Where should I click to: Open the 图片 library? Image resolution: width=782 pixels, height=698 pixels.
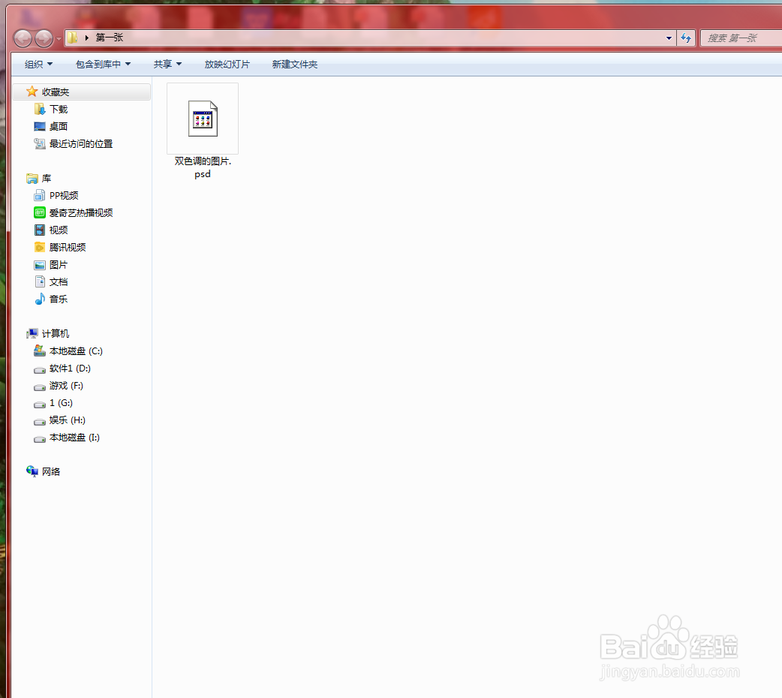click(59, 265)
